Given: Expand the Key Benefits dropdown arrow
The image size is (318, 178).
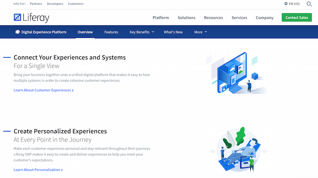Looking at the screenshot, I should 153,32.
